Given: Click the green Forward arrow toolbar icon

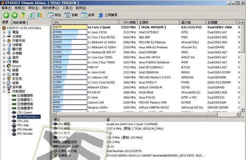Looking at the screenshot, I should click(14, 15).
